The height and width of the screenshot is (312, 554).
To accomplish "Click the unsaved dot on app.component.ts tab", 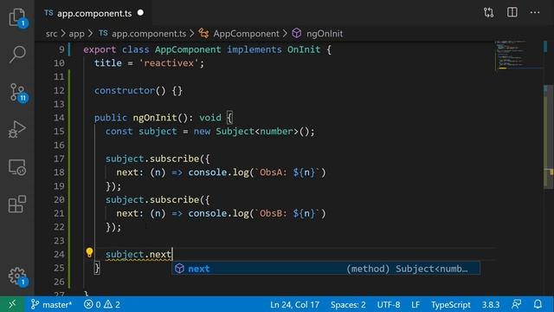I will coord(140,13).
